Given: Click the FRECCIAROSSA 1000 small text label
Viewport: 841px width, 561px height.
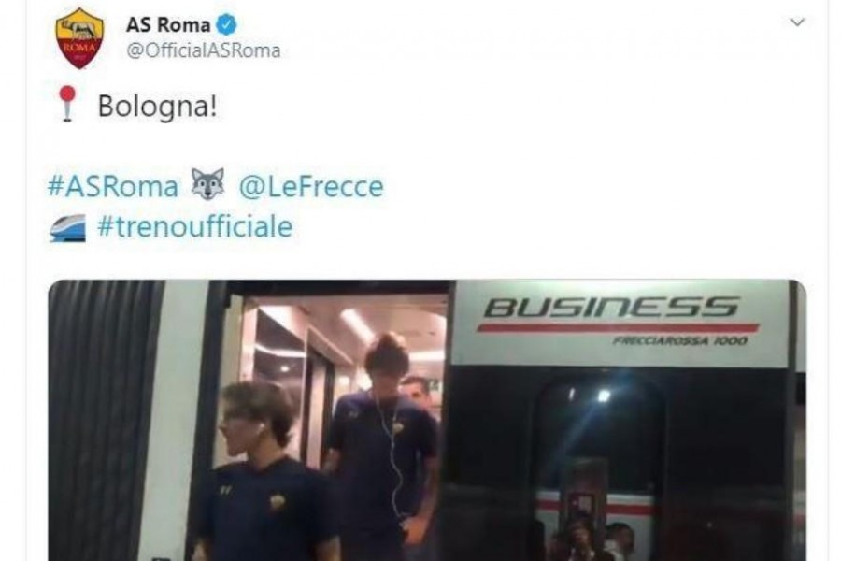Looking at the screenshot, I should click(x=680, y=341).
